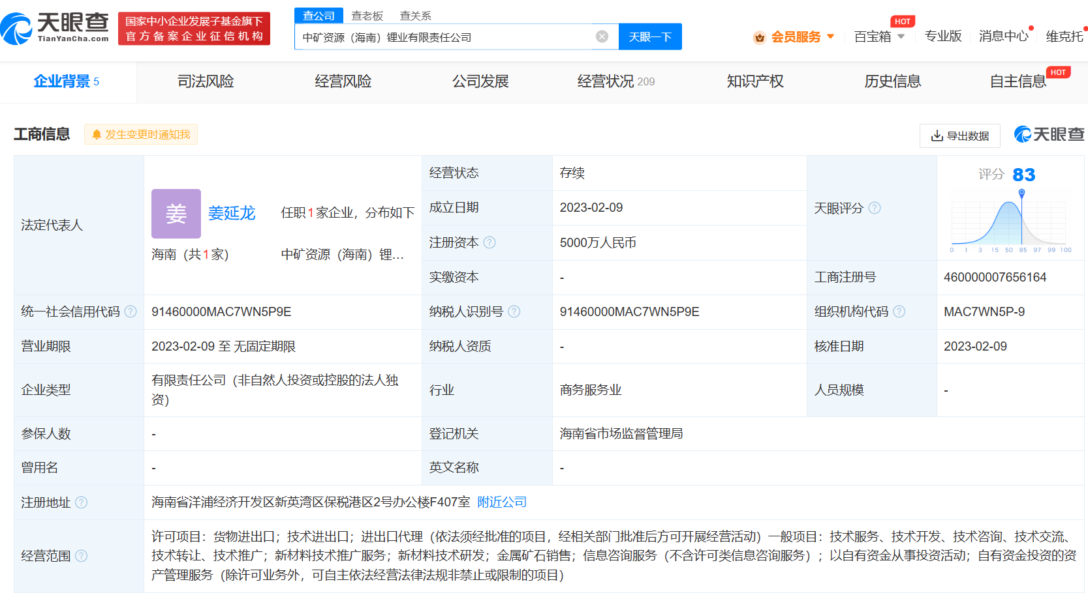Open the 维克托 user account
Screen dimensions: 1088x595
(1065, 36)
